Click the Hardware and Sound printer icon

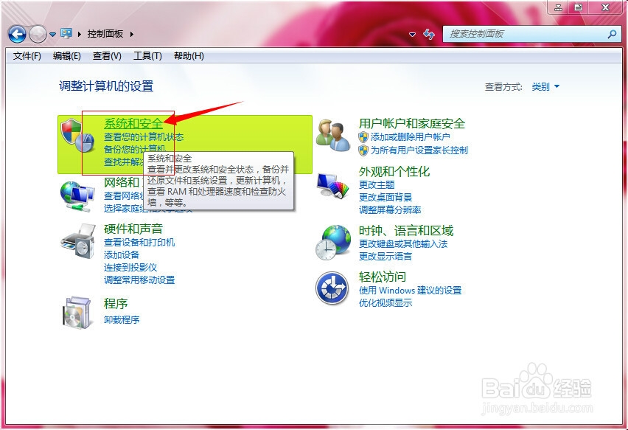click(x=78, y=241)
